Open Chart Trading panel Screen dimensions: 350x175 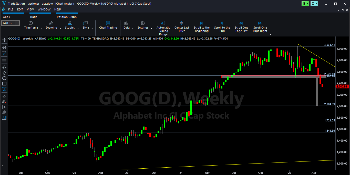pos(108,25)
